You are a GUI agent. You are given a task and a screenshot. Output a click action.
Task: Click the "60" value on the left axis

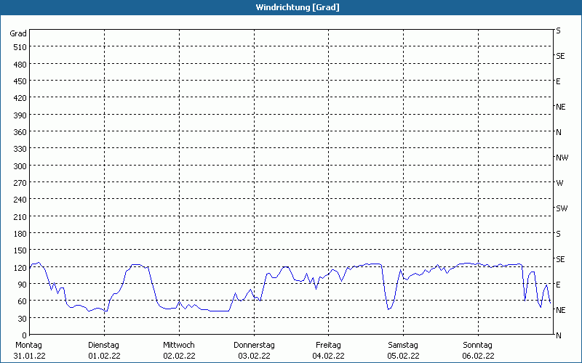click(x=23, y=301)
